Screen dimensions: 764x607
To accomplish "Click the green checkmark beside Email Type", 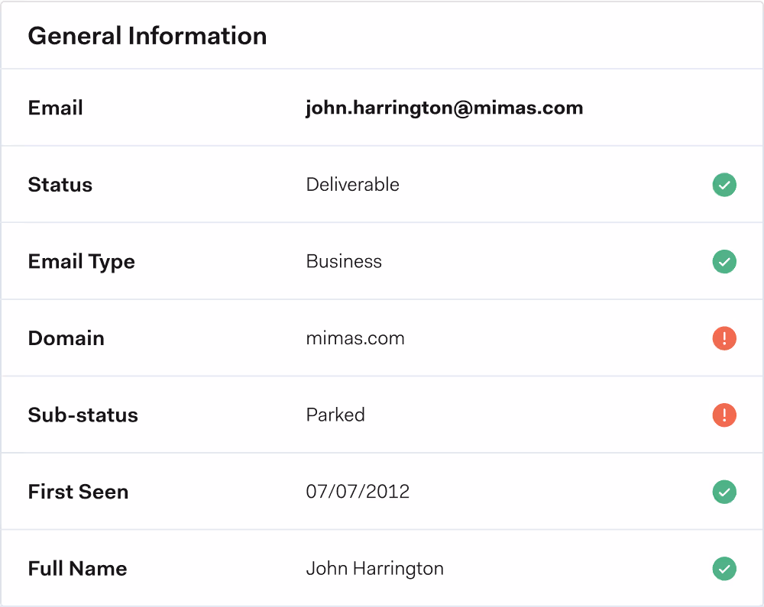I will pyautogui.click(x=724, y=261).
